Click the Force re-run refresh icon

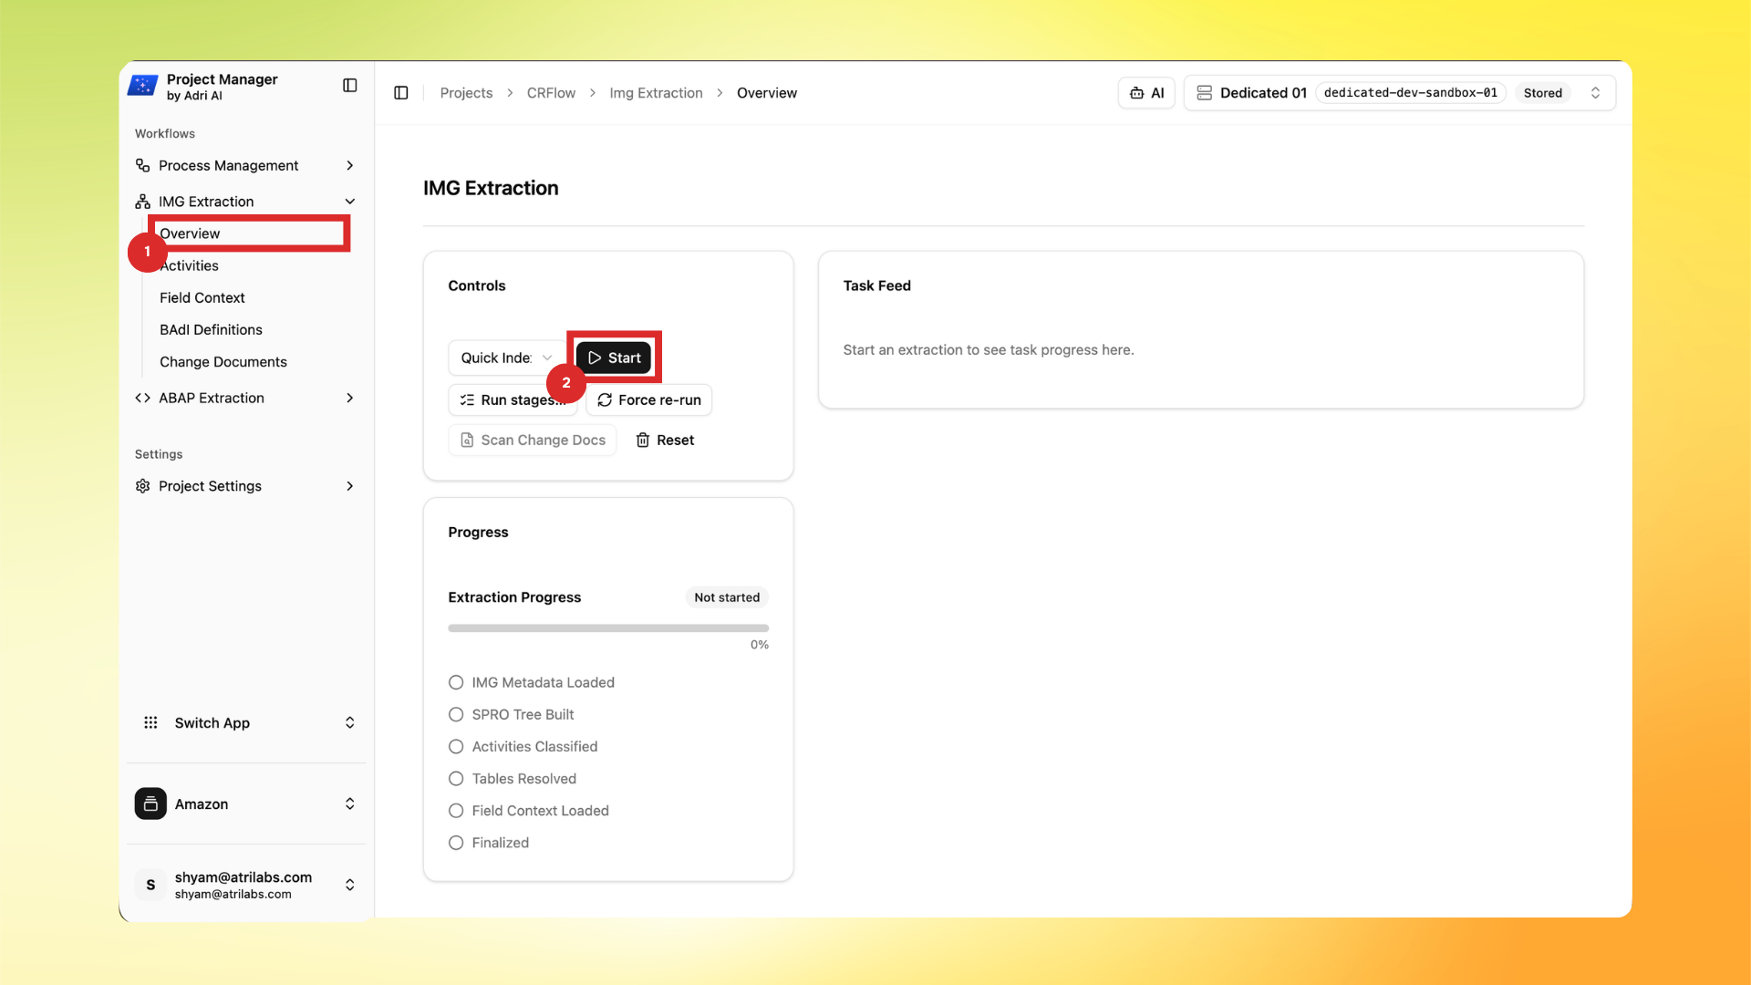click(x=605, y=400)
